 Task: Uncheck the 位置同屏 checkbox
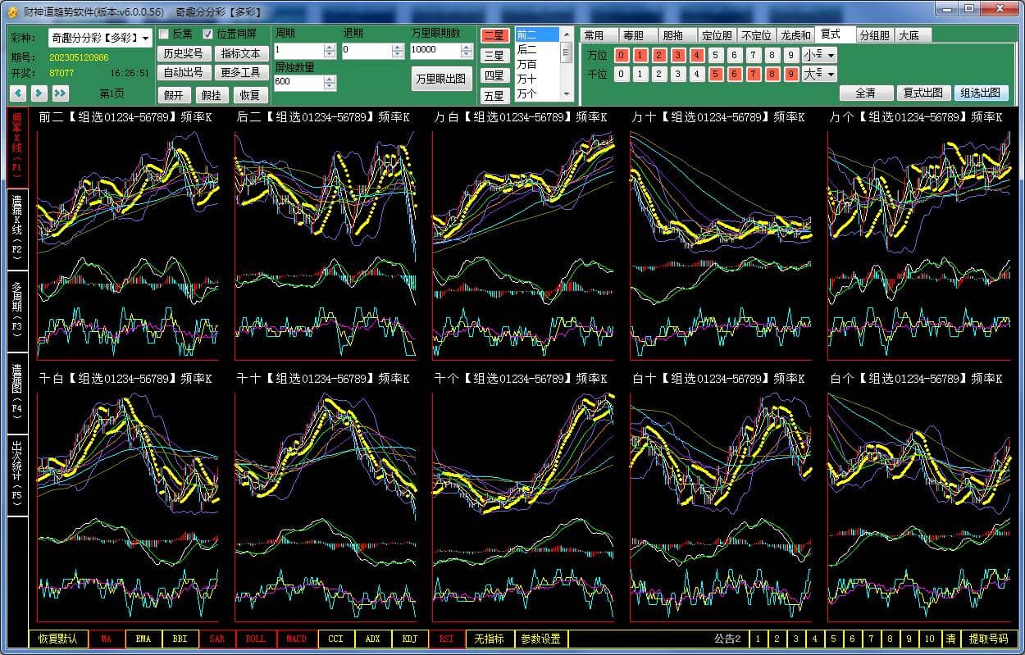coord(208,34)
